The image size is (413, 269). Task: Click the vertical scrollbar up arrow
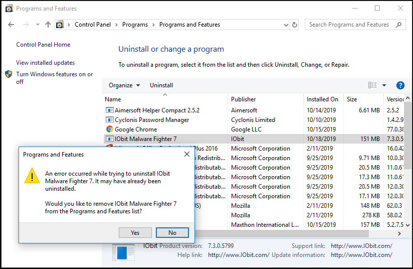[407, 98]
